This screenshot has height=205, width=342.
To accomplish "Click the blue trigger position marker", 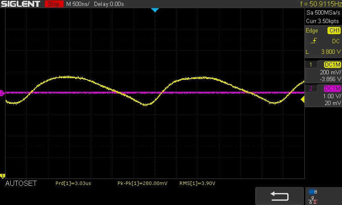I will click(155, 10).
